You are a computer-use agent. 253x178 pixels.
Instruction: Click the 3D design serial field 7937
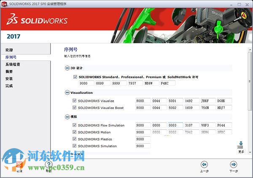point(135,83)
